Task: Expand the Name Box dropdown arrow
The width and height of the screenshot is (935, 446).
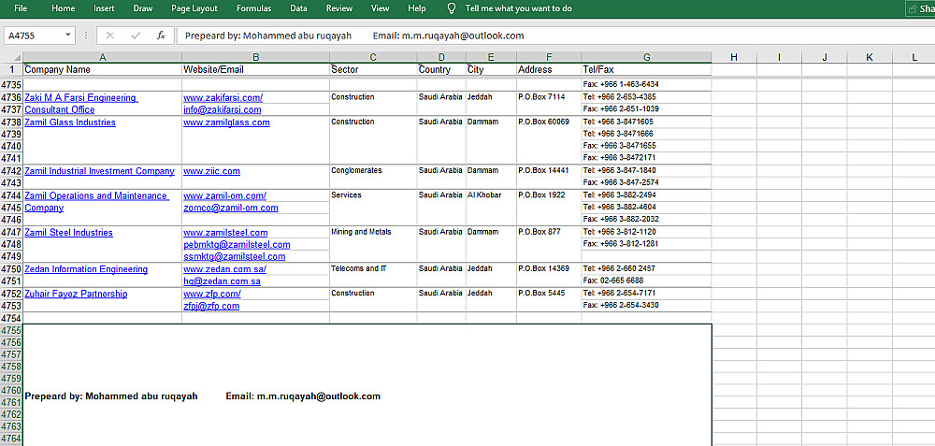Action: [x=68, y=36]
